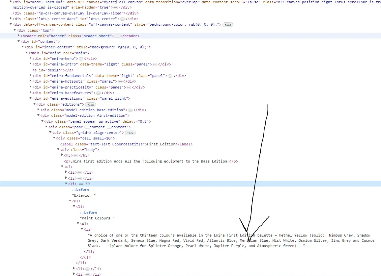Select the "Paint Colours" text node
Image resolution: width=381 pixels, height=276 pixels.
point(97,218)
